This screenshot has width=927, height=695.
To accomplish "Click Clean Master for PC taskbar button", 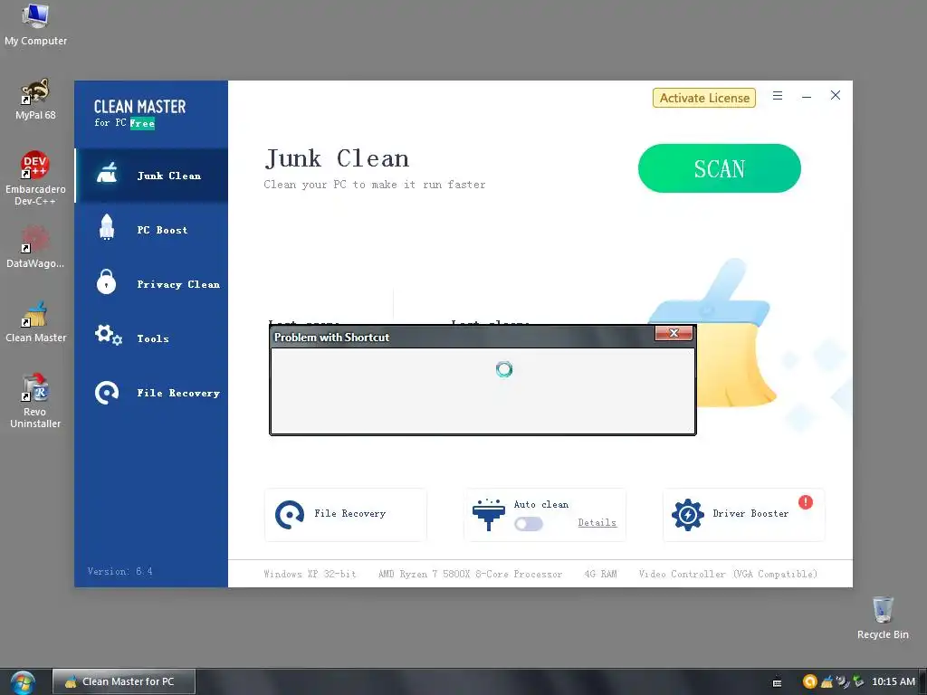I will tap(123, 681).
